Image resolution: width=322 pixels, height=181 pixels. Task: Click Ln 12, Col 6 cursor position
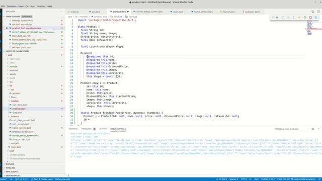click(x=221, y=179)
